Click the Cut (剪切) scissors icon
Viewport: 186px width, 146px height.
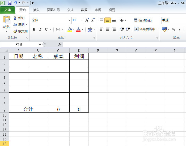(x=15, y=18)
